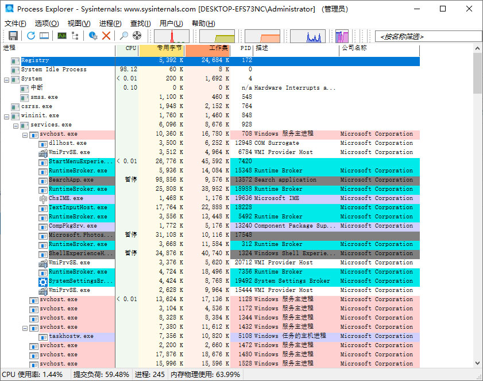Collapse the System process tree node
The width and height of the screenshot is (483, 381).
(x=6, y=80)
